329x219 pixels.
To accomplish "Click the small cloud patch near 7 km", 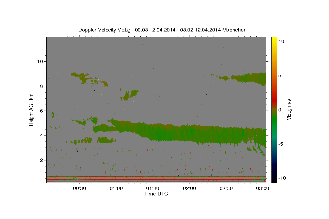I will pos(129,96).
